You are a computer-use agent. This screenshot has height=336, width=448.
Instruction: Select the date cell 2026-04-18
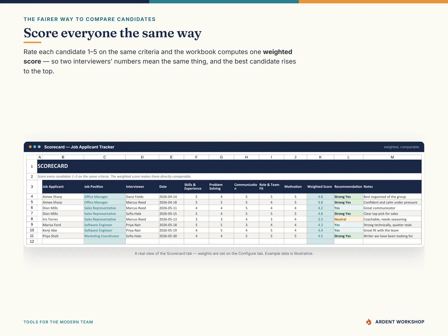[x=171, y=202]
